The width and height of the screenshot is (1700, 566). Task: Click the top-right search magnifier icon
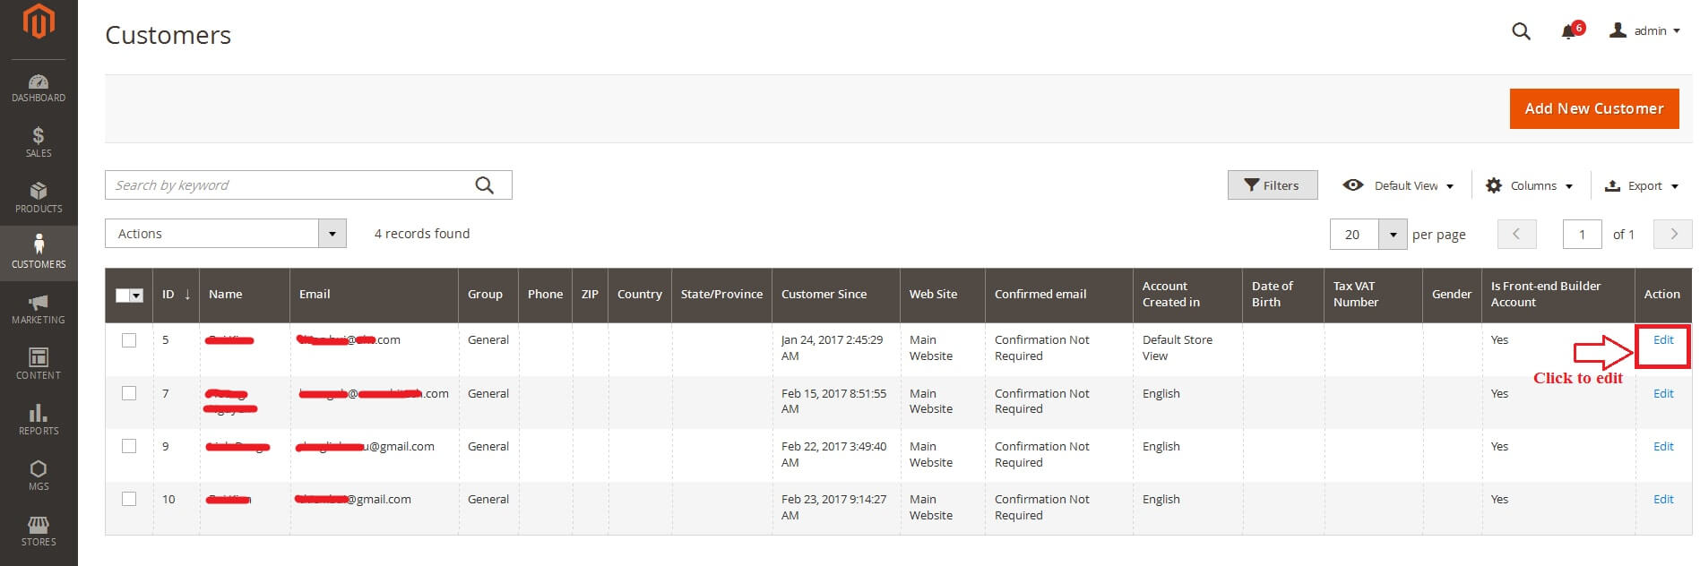tap(1521, 31)
